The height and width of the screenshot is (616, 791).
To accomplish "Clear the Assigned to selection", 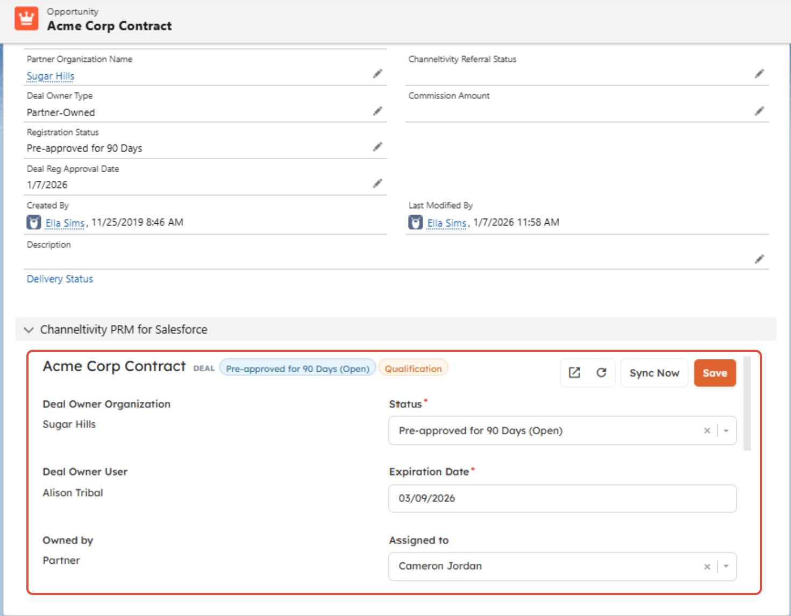I will (x=707, y=567).
